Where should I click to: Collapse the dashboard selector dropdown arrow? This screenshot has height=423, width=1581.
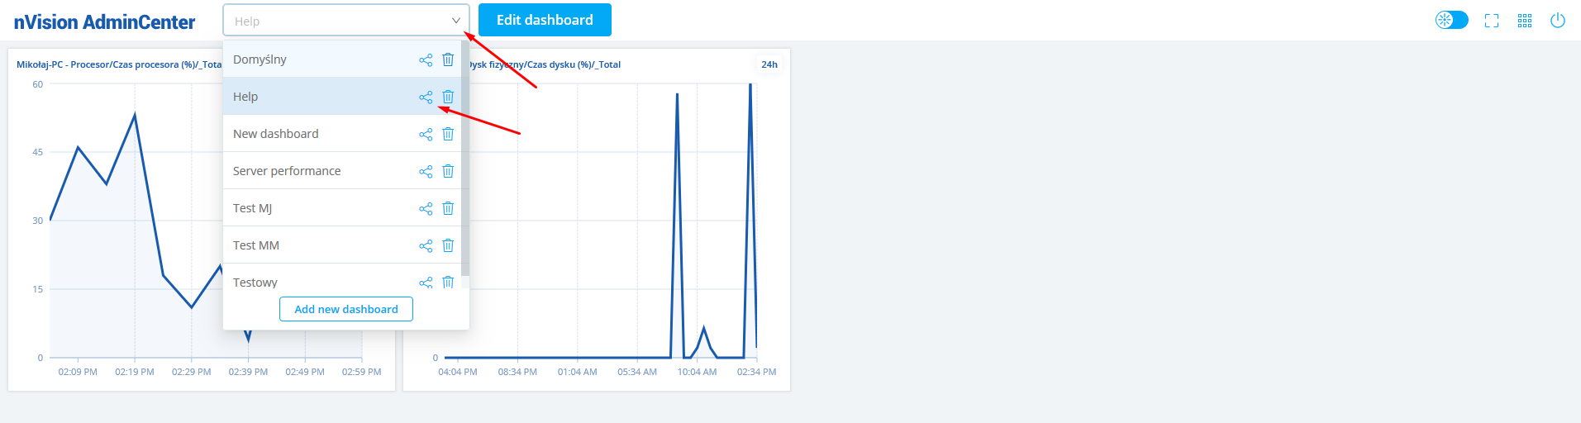(x=455, y=21)
